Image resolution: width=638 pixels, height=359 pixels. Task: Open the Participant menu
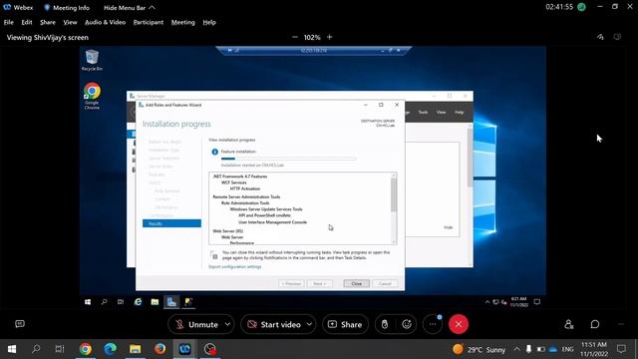(149, 22)
